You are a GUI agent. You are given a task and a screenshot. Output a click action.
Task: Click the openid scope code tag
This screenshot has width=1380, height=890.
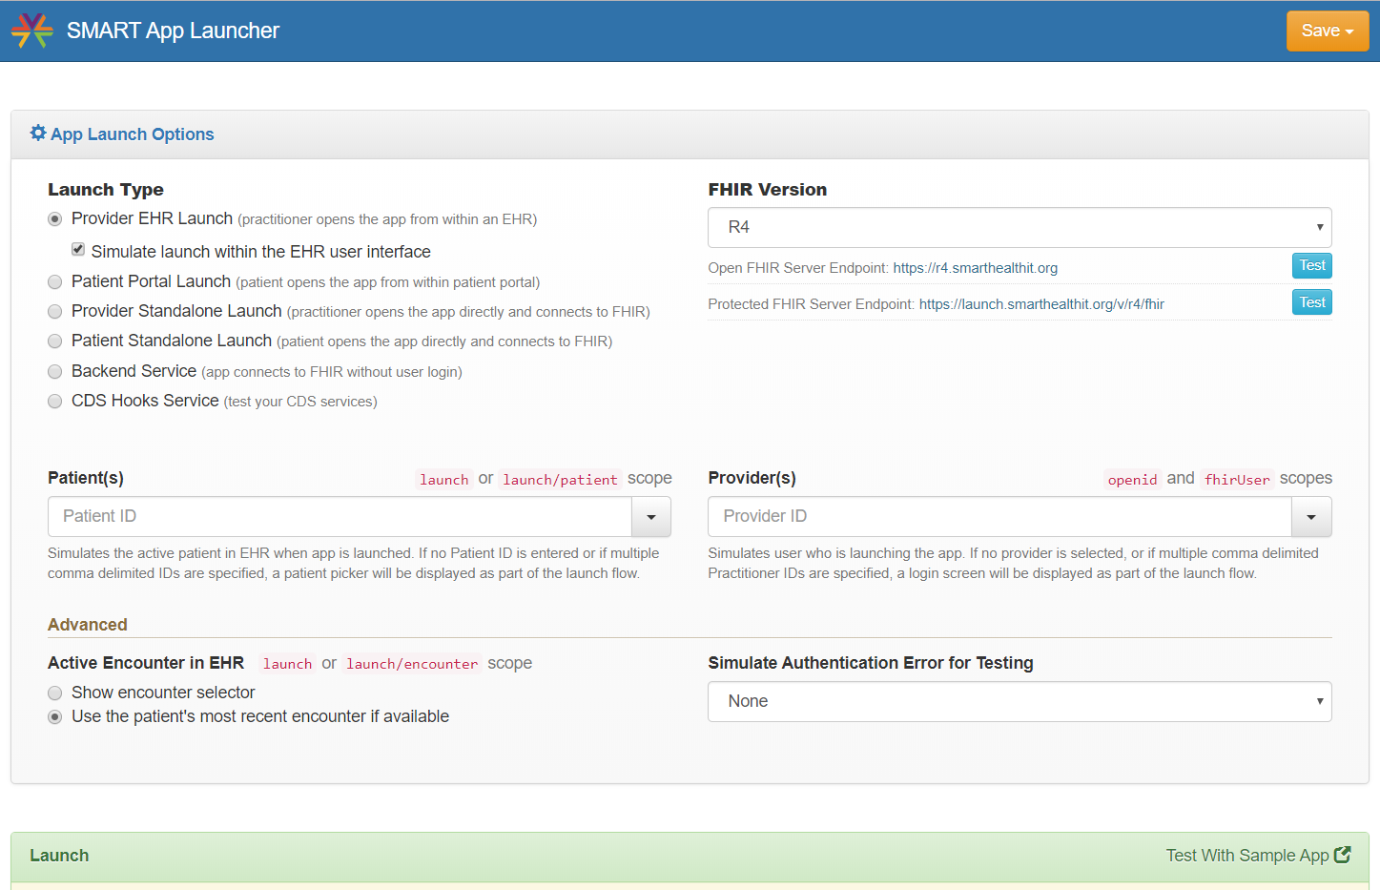pyautogui.click(x=1133, y=480)
